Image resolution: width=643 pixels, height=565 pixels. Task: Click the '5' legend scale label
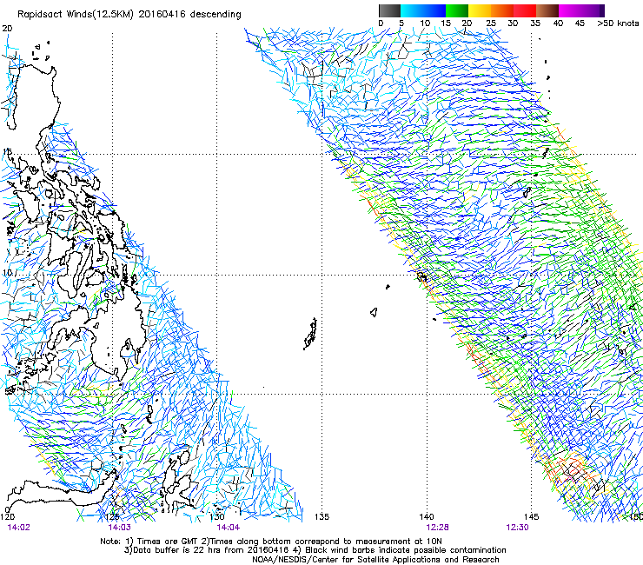pyautogui.click(x=401, y=23)
